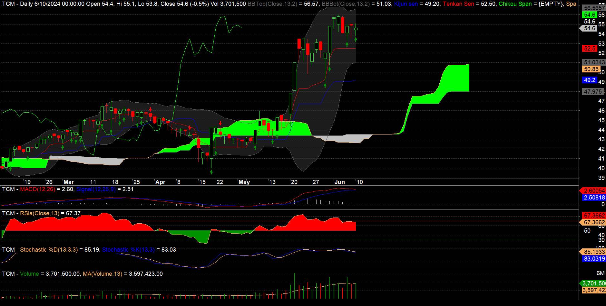Viewport: 606px width, 306px height.
Task: Click the gray 51.0343 price tag
Action: click(594, 62)
